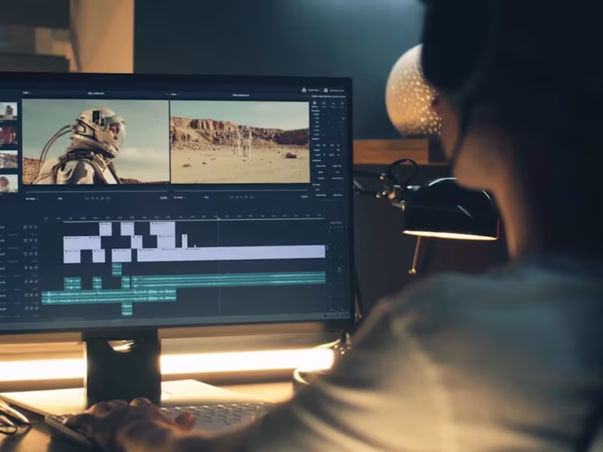Click play in the source monitor transport controls
Screen dimensions: 603x452
coord(97,198)
